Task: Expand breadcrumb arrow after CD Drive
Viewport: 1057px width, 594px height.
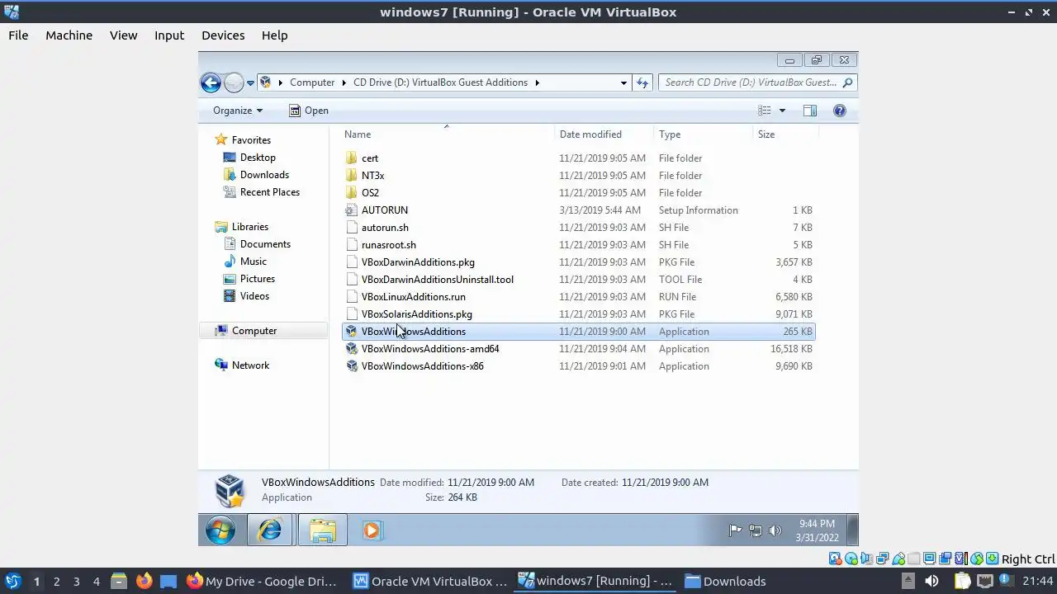Action: point(537,82)
